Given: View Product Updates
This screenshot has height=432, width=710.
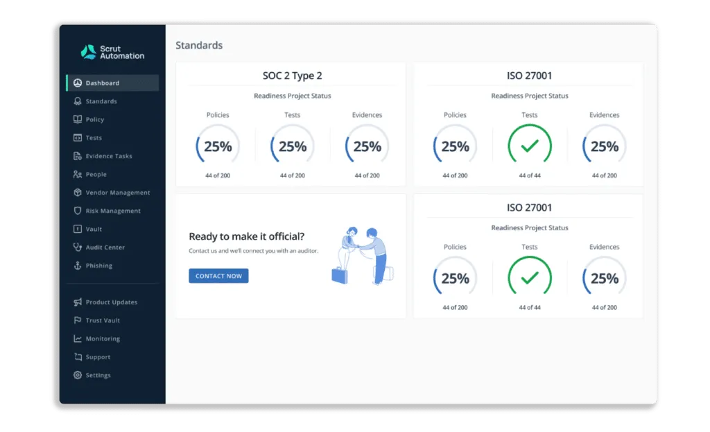Looking at the screenshot, I should (x=112, y=302).
